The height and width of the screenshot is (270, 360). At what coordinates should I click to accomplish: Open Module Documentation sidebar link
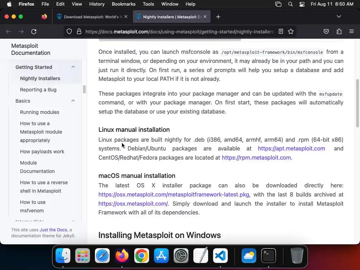click(37, 167)
